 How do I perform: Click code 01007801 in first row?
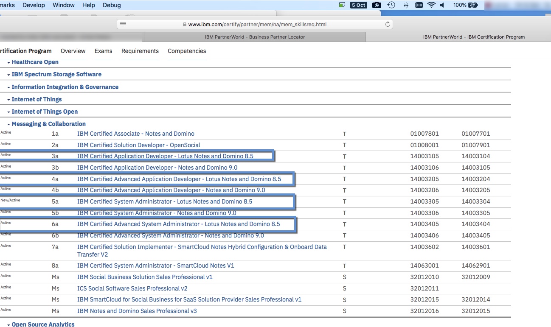[424, 134]
